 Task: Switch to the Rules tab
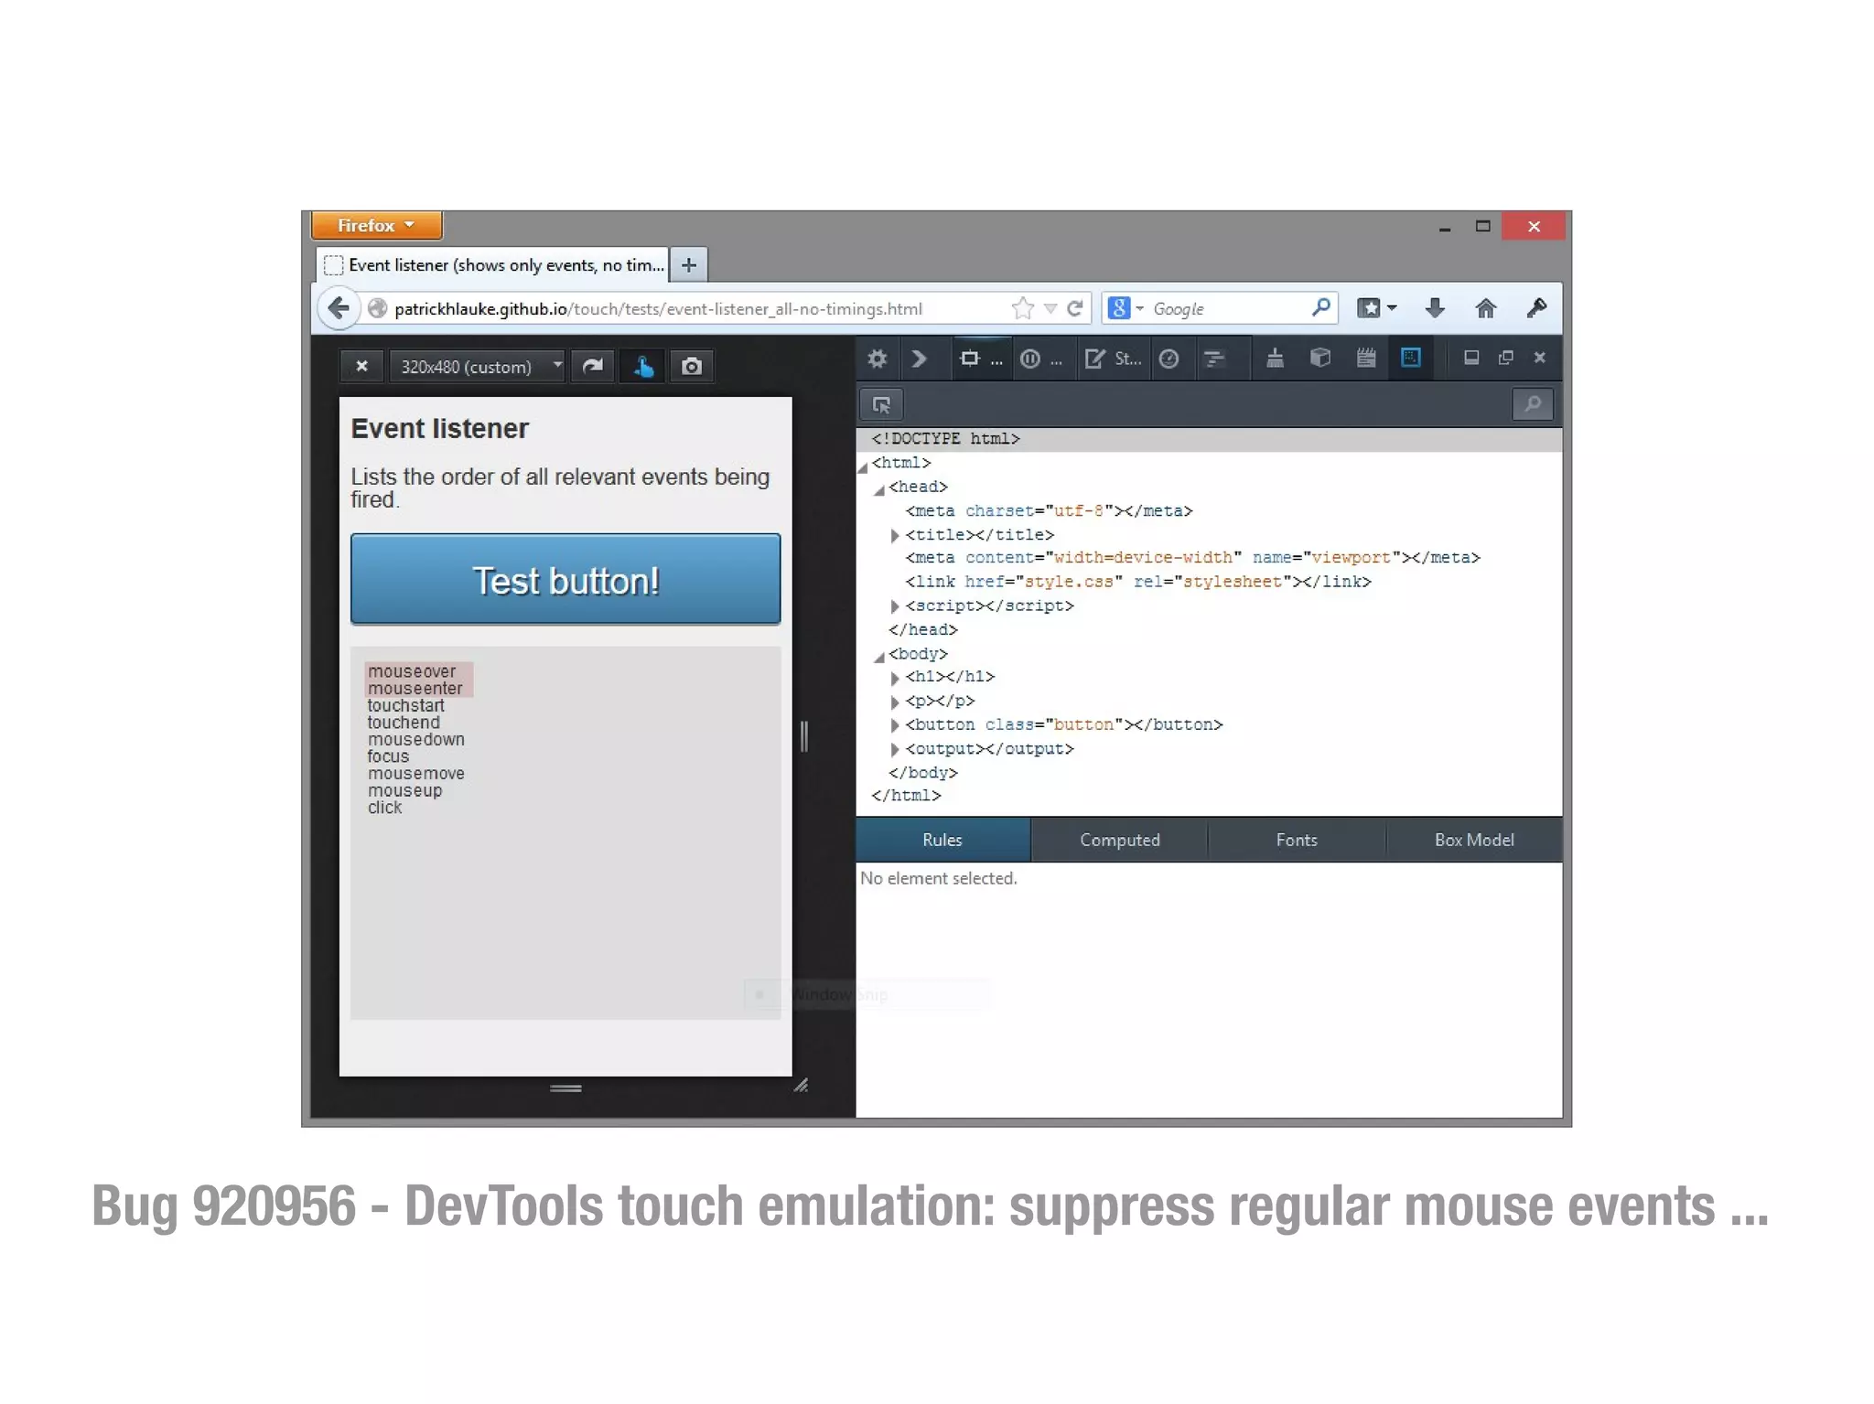tap(942, 840)
